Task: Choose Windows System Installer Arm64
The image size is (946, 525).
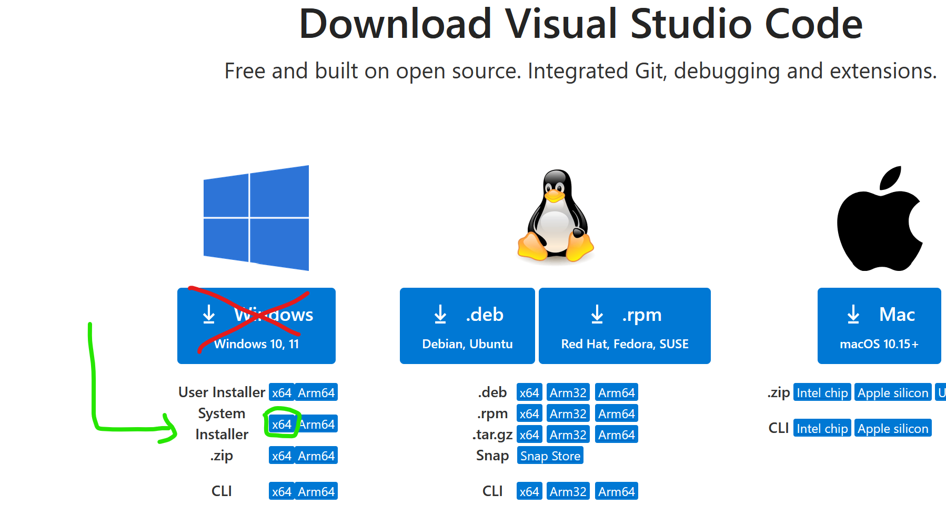Action: pyautogui.click(x=317, y=424)
